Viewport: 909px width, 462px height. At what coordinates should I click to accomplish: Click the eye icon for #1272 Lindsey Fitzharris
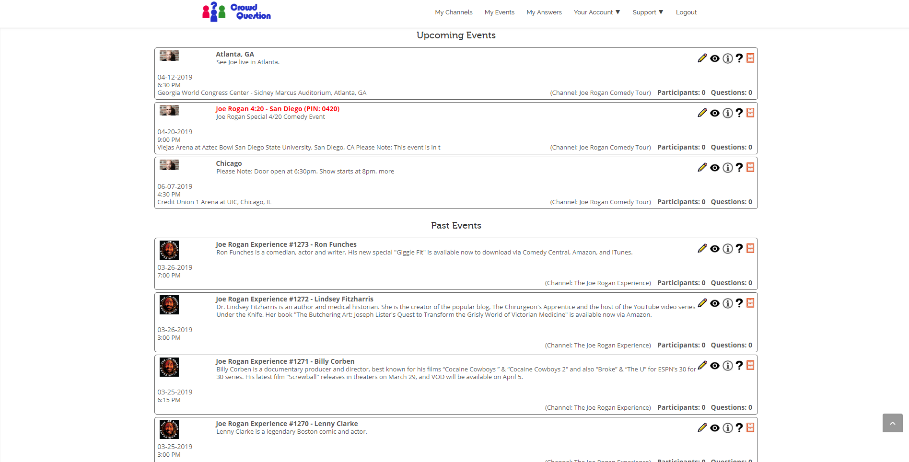point(715,303)
